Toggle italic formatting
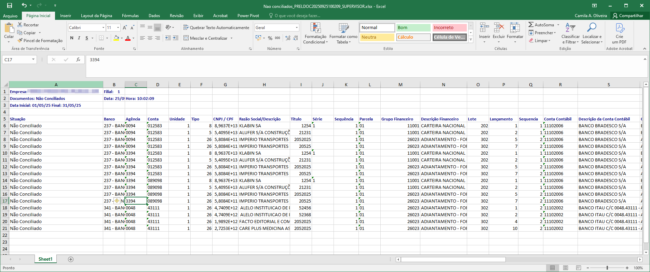 [x=79, y=38]
